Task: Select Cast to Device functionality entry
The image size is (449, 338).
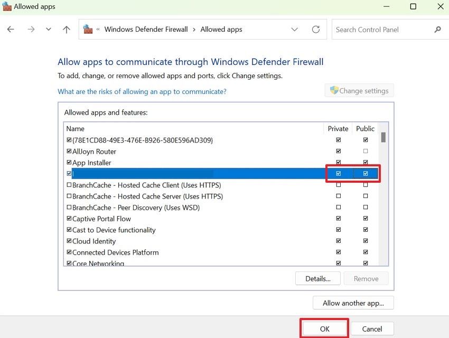Action: pyautogui.click(x=114, y=230)
